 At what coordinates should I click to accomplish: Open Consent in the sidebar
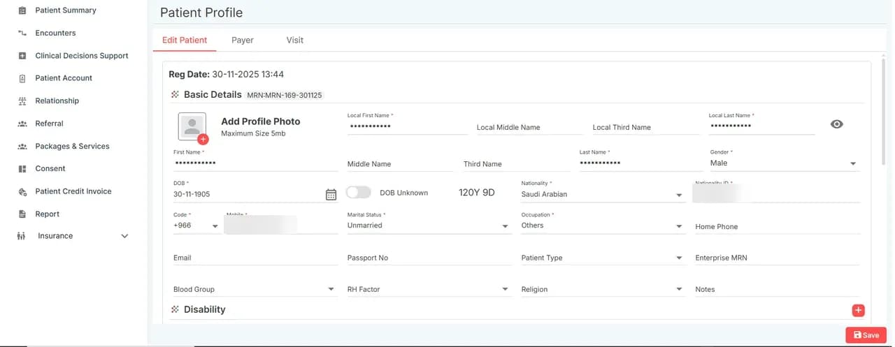click(x=50, y=168)
